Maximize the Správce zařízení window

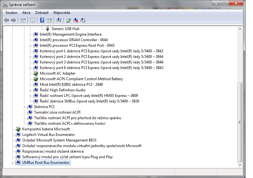coord(225,3)
